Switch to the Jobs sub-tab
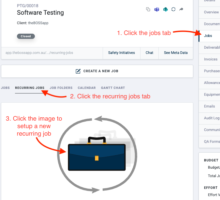 tap(5, 88)
